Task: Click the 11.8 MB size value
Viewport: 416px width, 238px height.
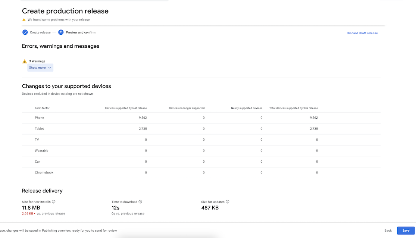Action: [x=31, y=208]
